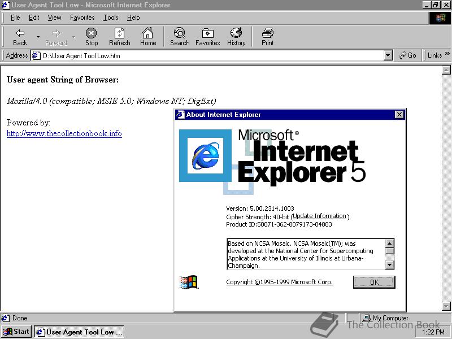The image size is (452, 339).
Task: Open the View menu
Action: point(54,18)
